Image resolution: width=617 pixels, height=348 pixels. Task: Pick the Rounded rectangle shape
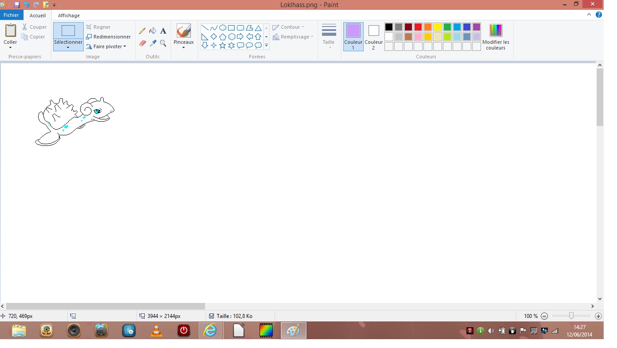click(241, 28)
